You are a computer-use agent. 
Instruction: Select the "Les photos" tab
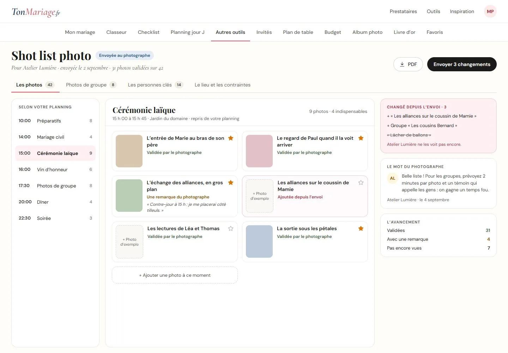pyautogui.click(x=35, y=85)
